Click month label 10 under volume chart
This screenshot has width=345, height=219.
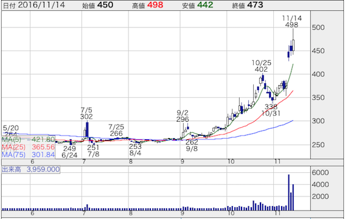click(231, 214)
